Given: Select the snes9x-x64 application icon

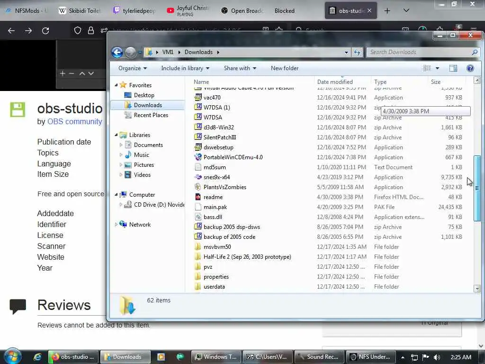Looking at the screenshot, I should click(x=198, y=177).
